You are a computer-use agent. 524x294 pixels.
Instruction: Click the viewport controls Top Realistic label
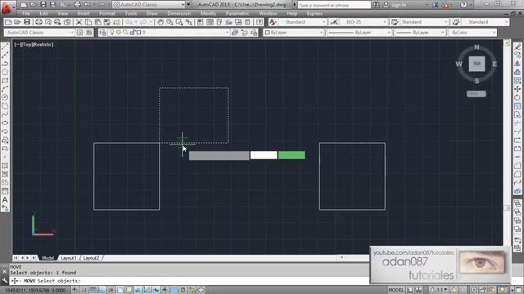point(34,44)
